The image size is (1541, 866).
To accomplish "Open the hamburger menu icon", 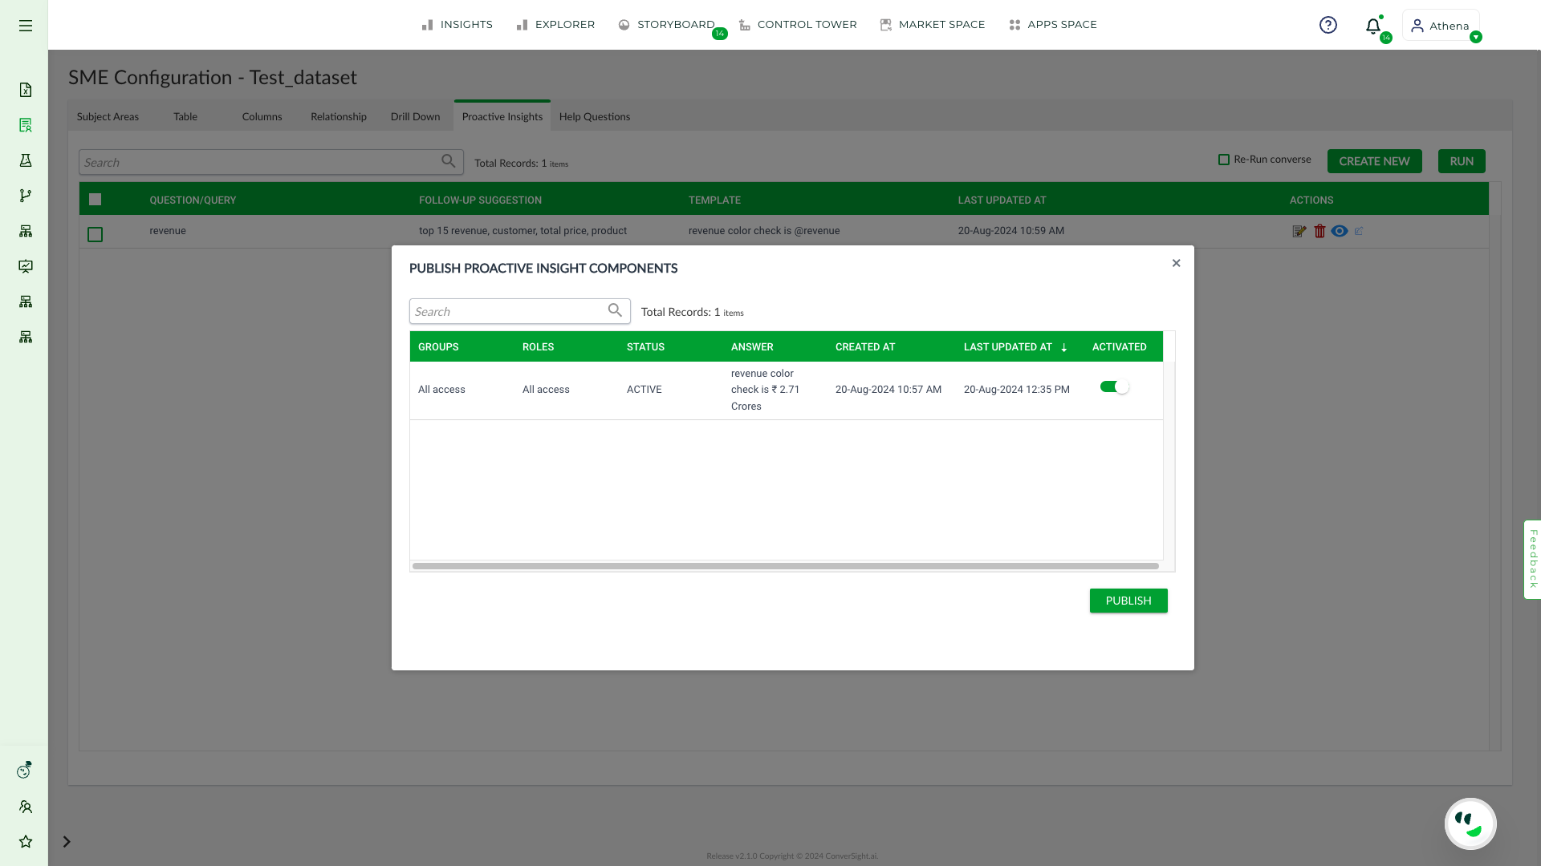I will point(26,26).
